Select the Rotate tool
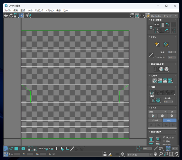 (11, 15)
